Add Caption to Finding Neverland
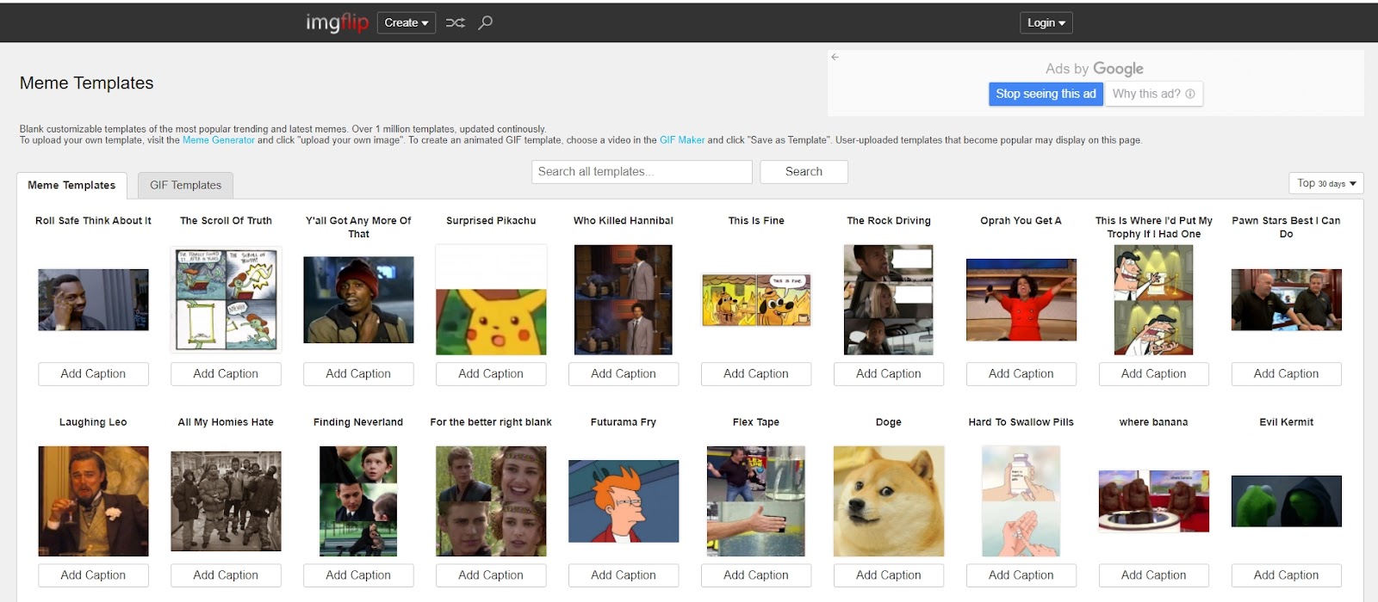The width and height of the screenshot is (1378, 602). [358, 574]
